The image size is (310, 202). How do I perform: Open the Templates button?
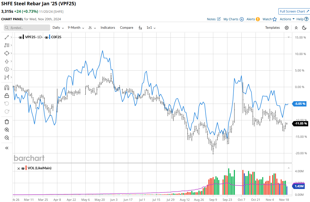click(x=272, y=28)
